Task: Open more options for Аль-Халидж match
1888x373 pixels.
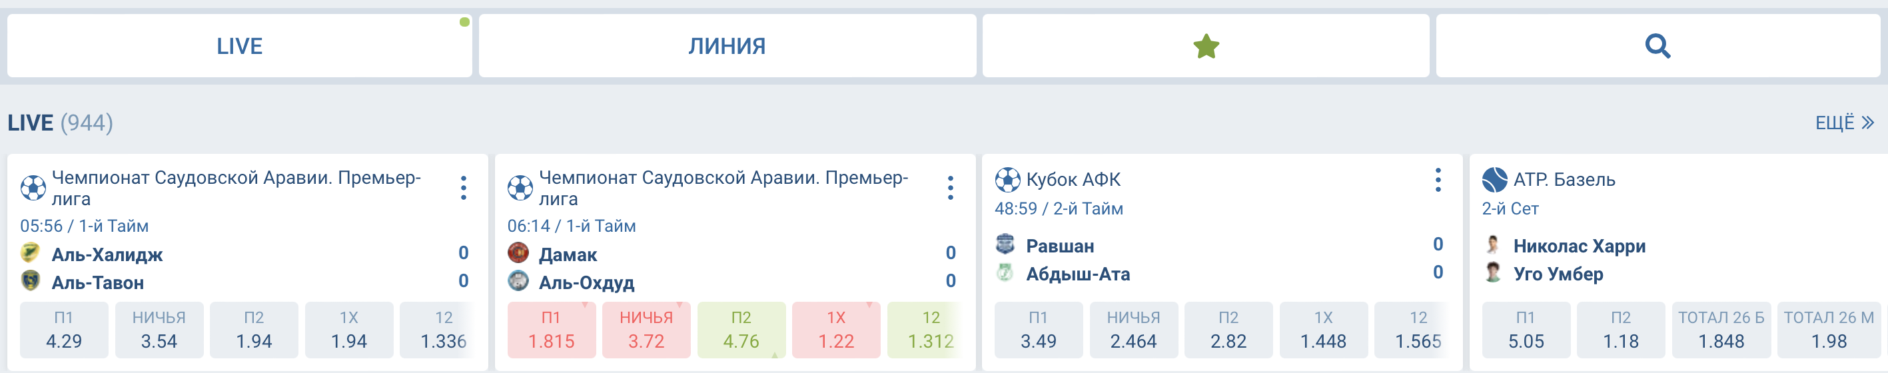Action: (x=463, y=188)
